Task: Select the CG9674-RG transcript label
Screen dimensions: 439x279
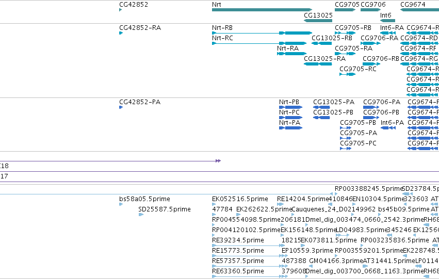Action: click(x=419, y=59)
